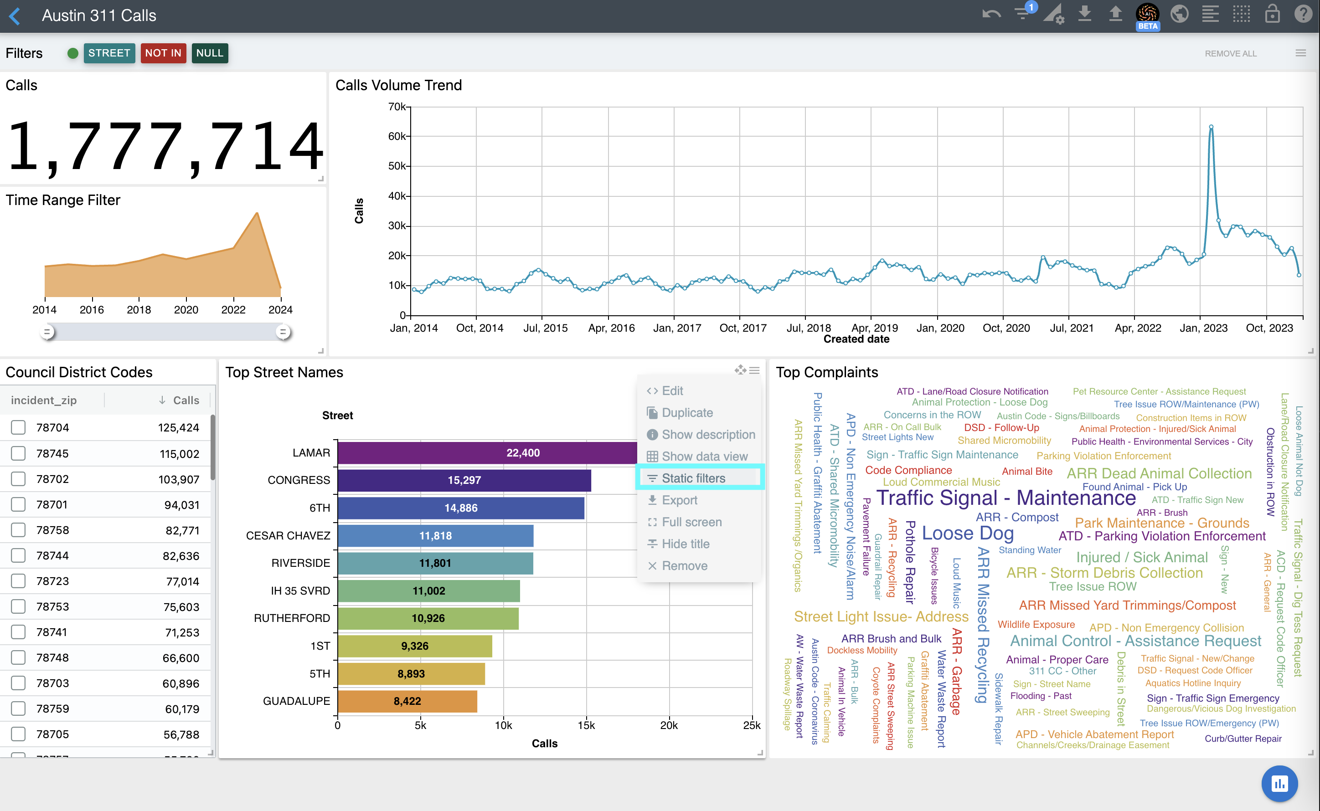Select the 78758 row checkbox

coord(18,530)
